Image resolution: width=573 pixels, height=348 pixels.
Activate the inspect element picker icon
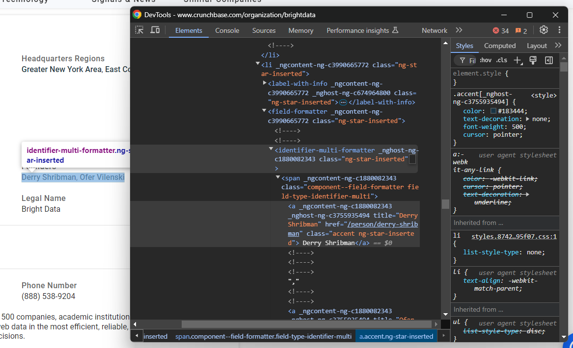(x=139, y=30)
